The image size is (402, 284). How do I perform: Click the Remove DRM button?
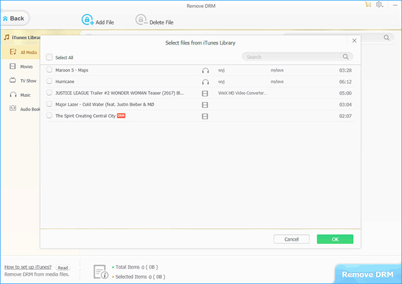(368, 274)
